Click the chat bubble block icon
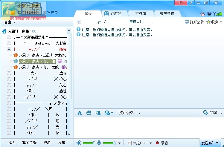224x147 pixels. [x=107, y=113]
